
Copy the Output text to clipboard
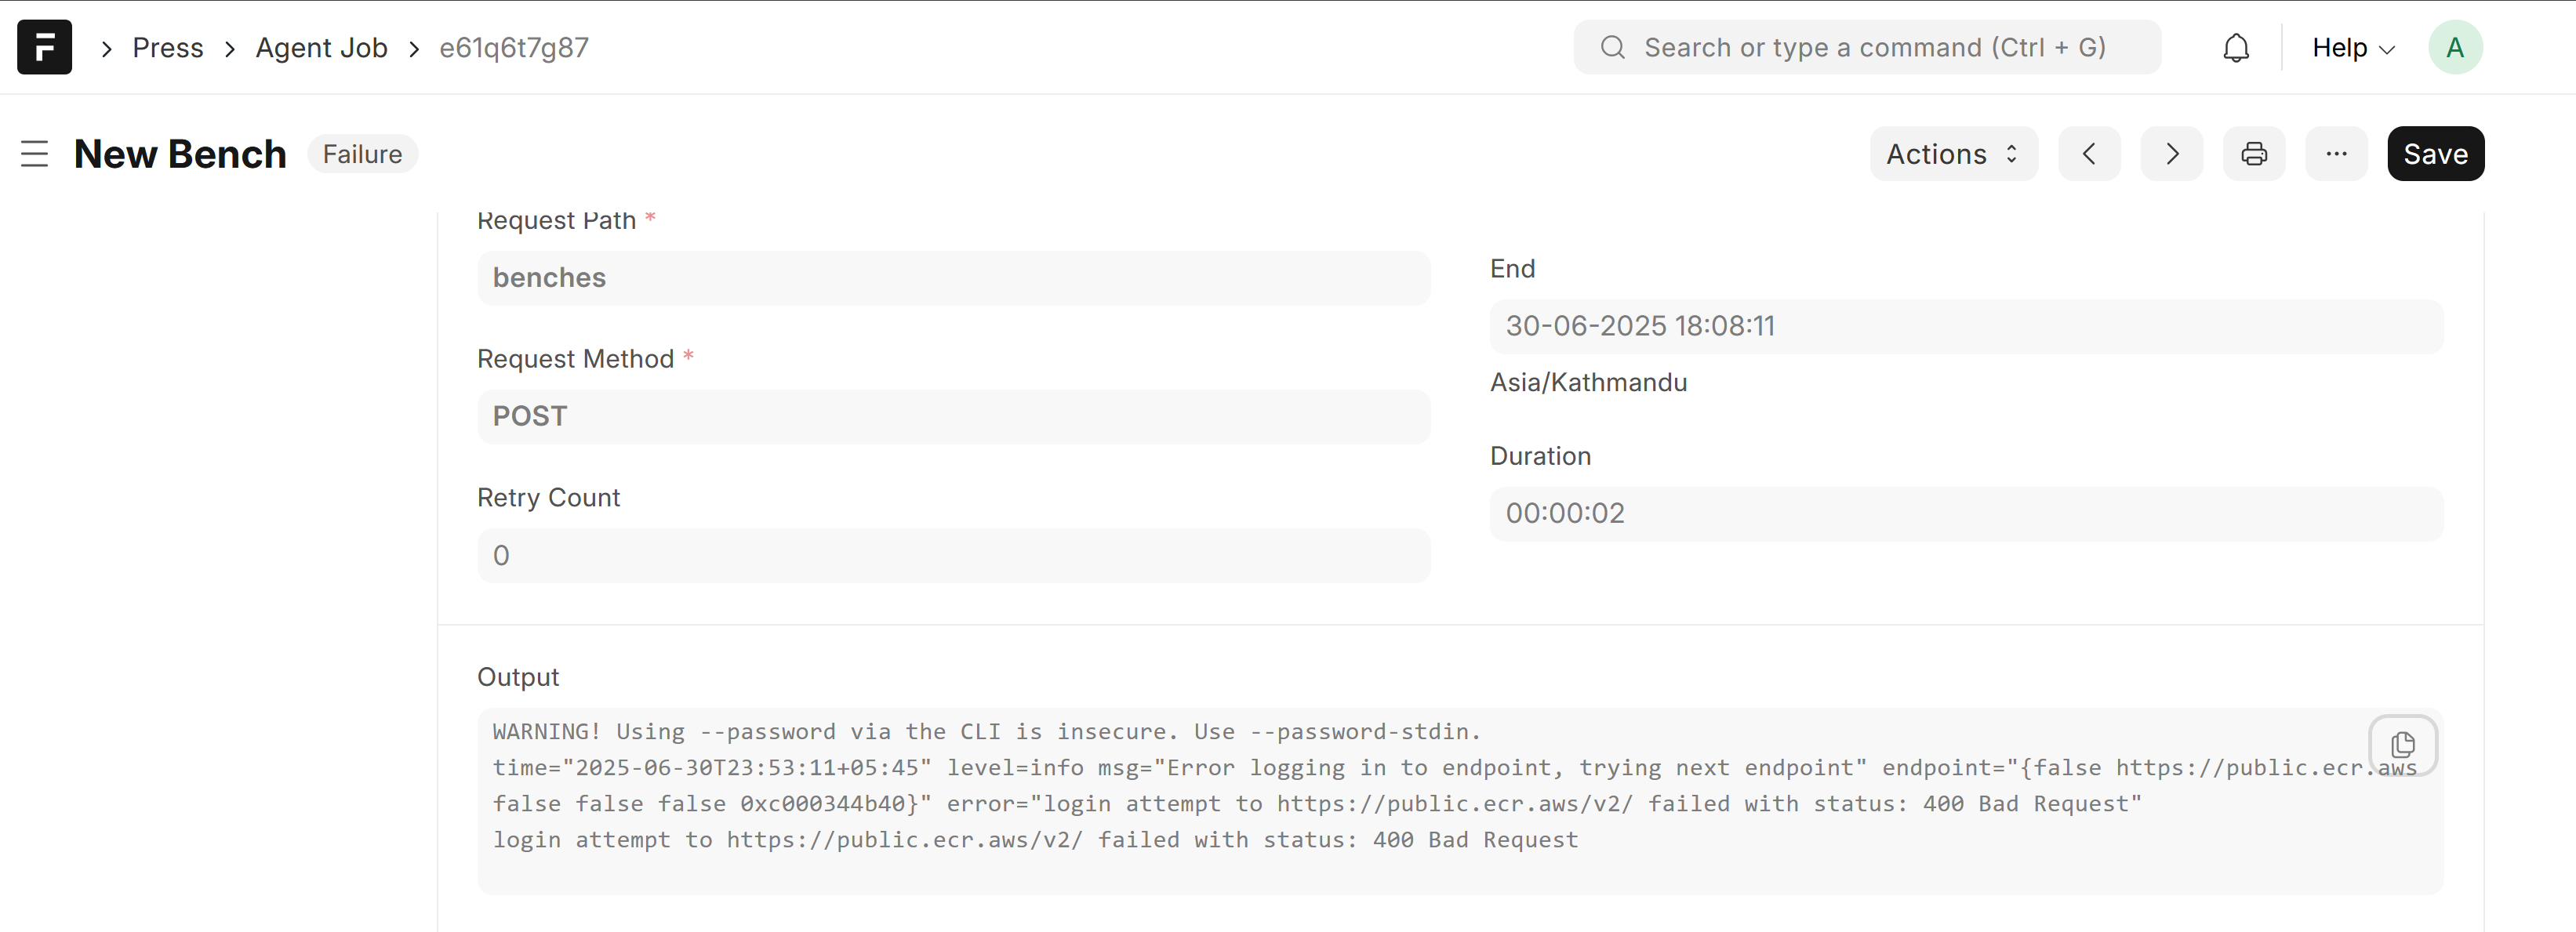click(x=2402, y=745)
